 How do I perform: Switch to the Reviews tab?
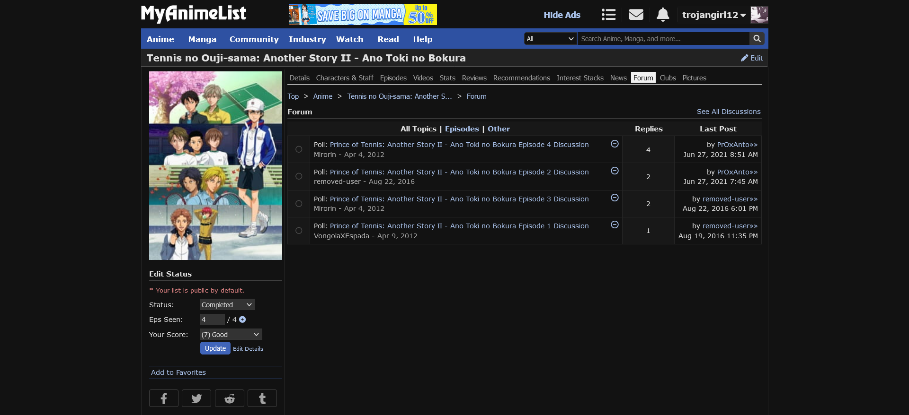474,78
